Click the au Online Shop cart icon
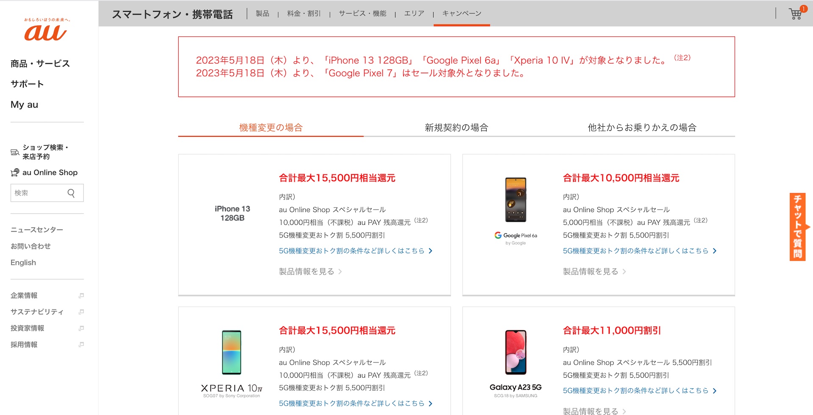 [x=15, y=172]
